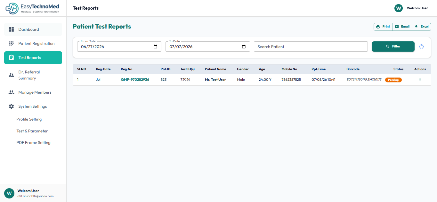Focus the Search Patient input field
The width and height of the screenshot is (437, 202).
point(311,46)
